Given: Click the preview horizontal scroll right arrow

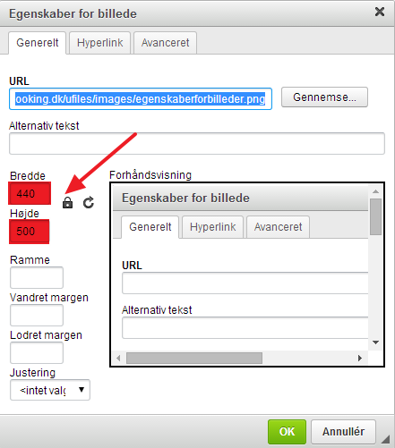Looking at the screenshot, I should [x=360, y=358].
